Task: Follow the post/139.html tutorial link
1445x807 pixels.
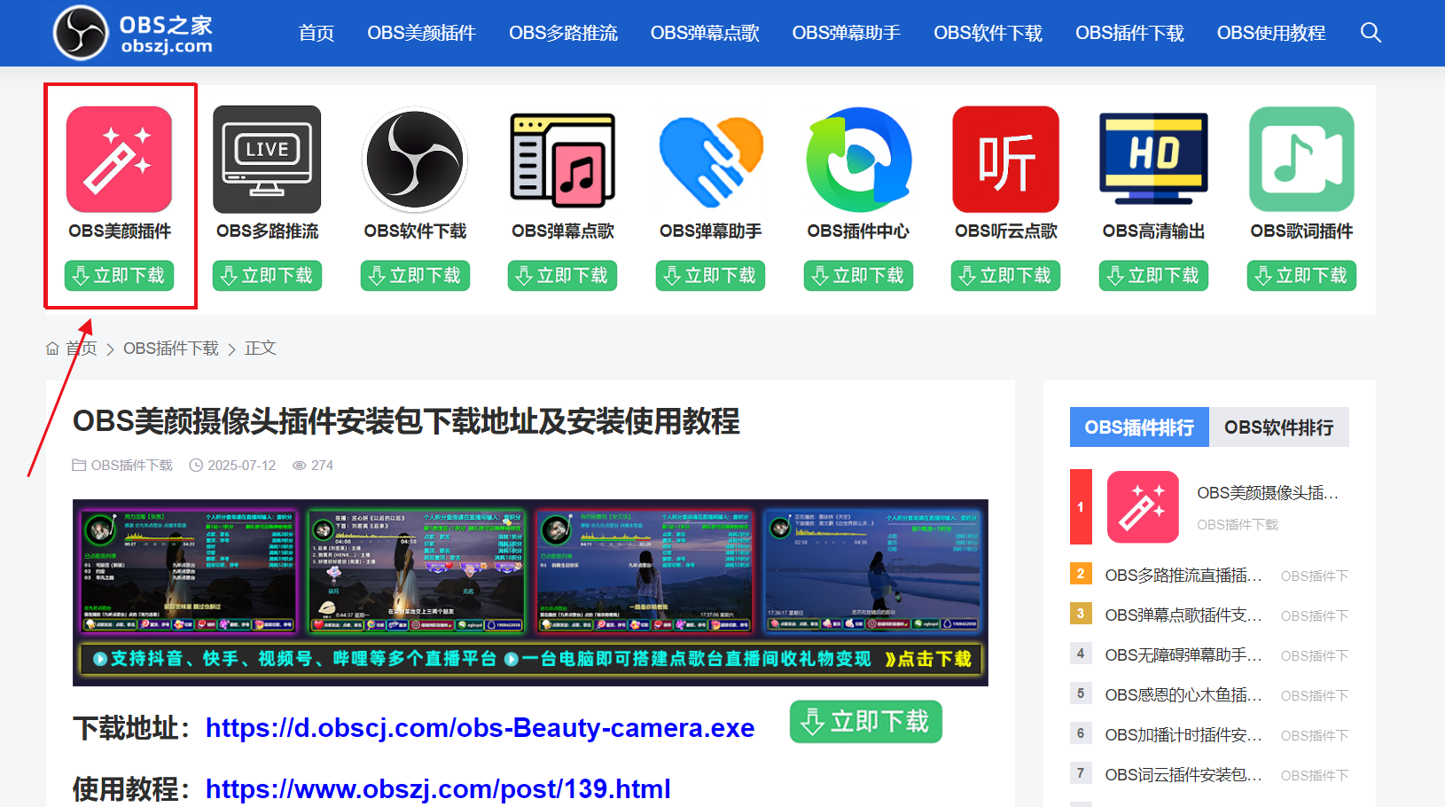Action: click(438, 788)
